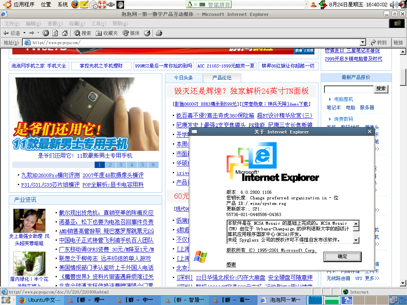Switch to the 今日头条 tab
This screenshot has height=305, width=407.
183,77
